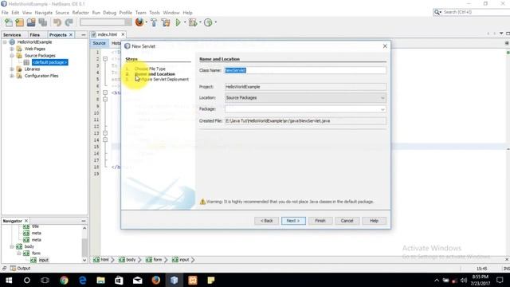Close the Navigator panel
The image size is (510, 287).
(x=26, y=221)
